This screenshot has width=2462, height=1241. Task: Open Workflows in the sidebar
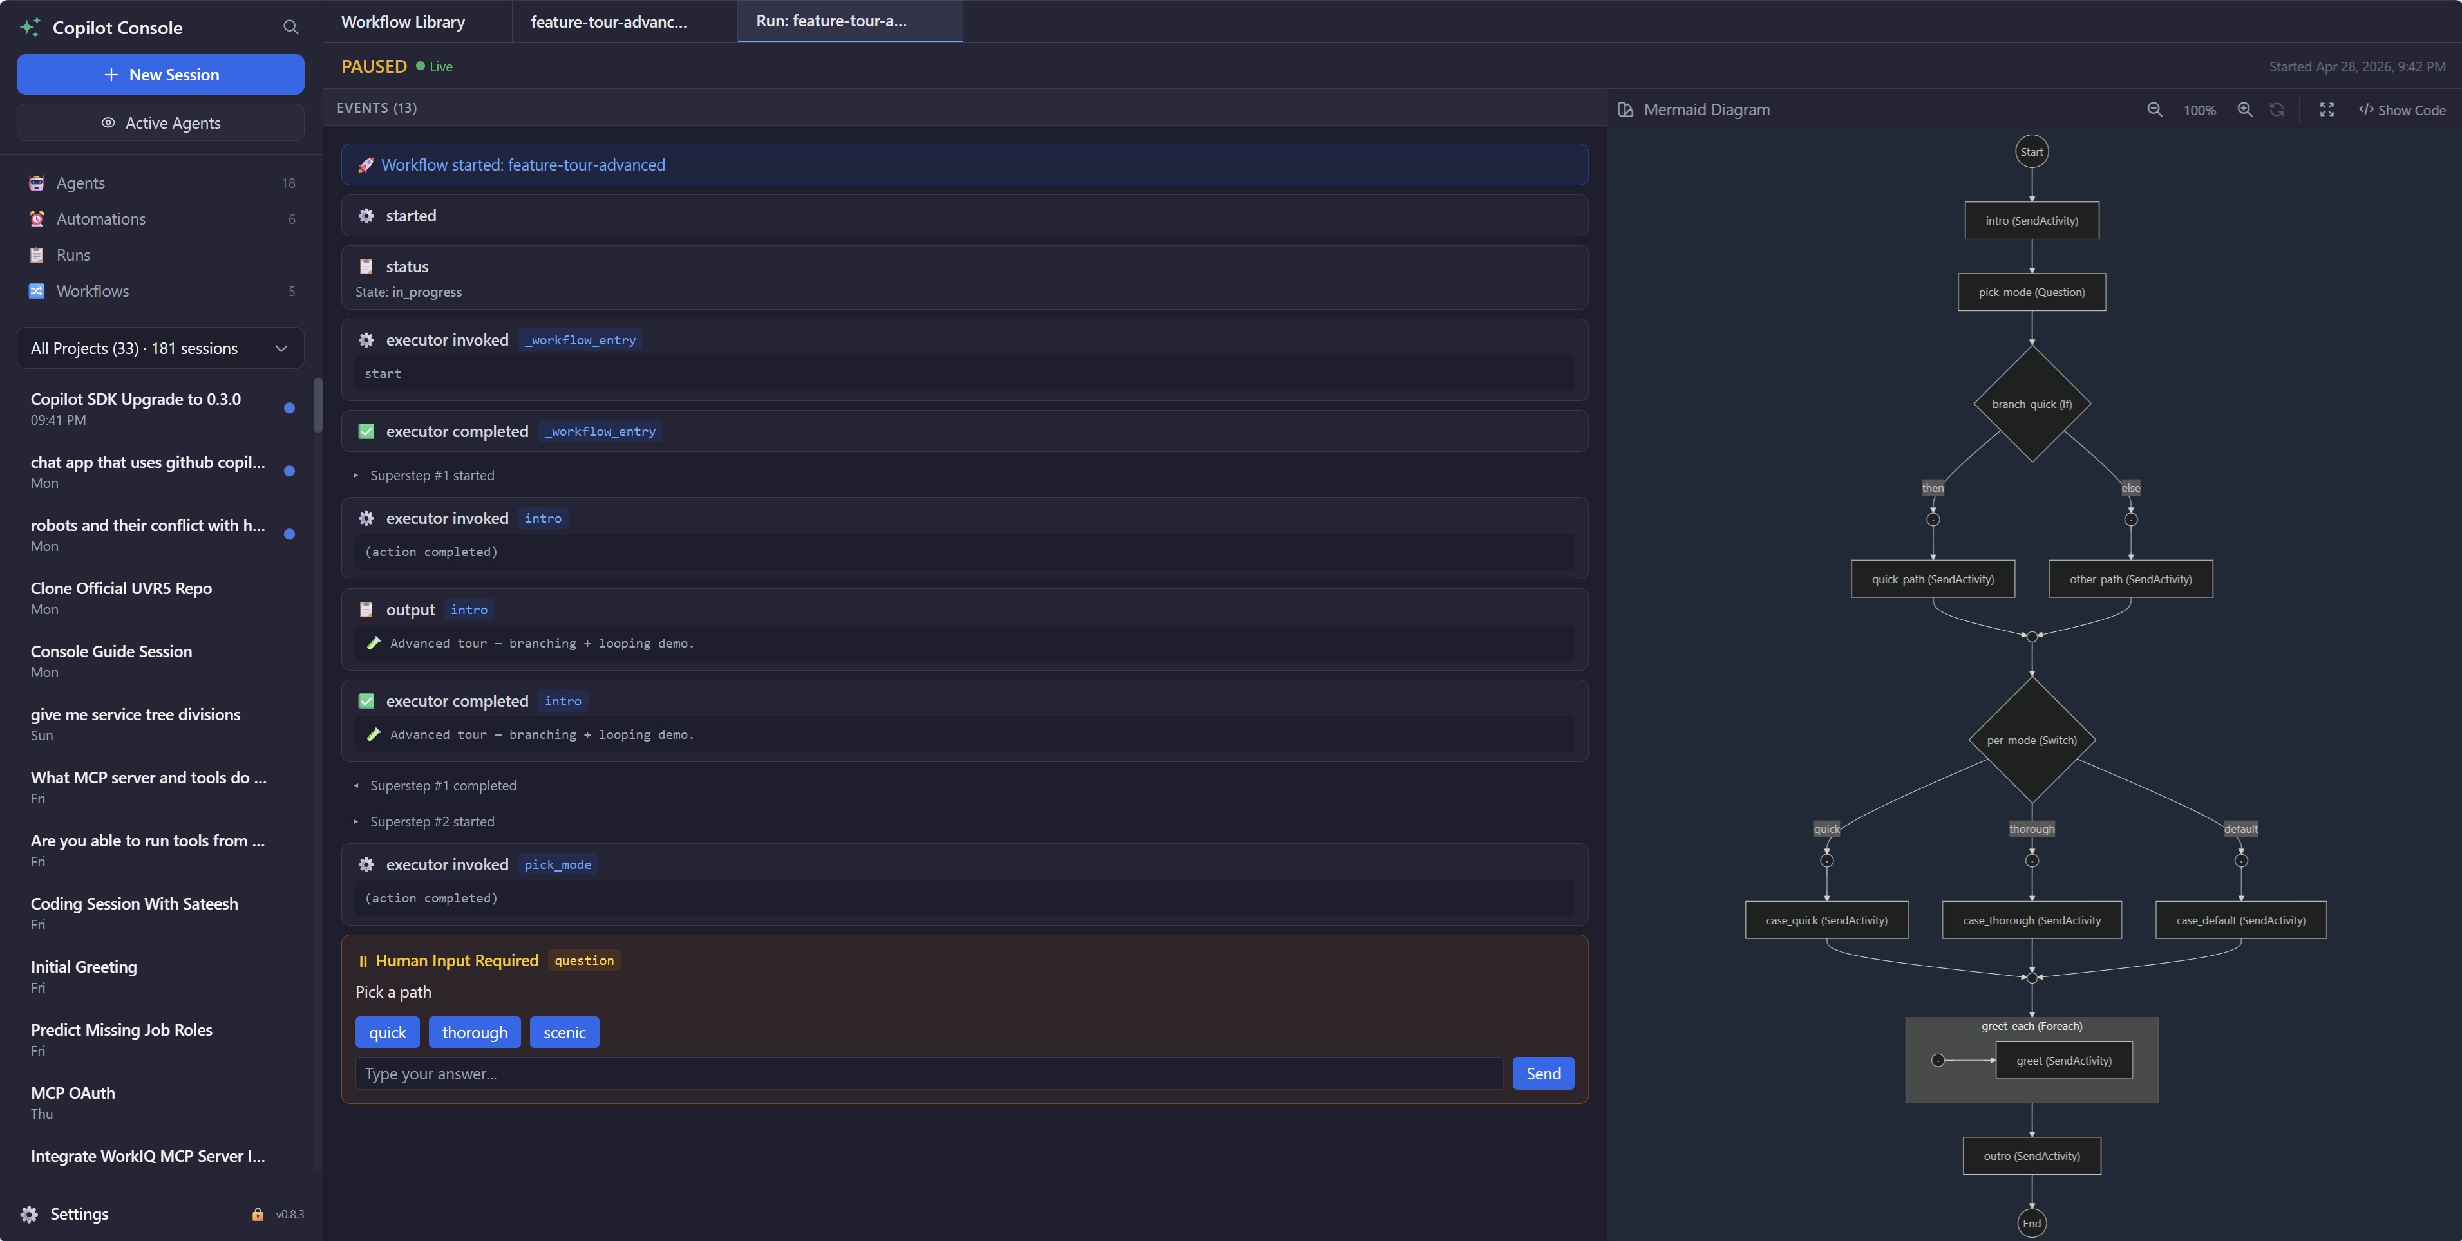(x=160, y=292)
